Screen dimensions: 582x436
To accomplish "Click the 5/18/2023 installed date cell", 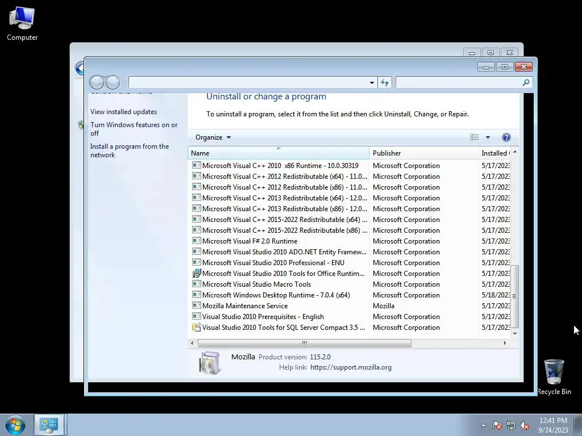I will [496, 295].
